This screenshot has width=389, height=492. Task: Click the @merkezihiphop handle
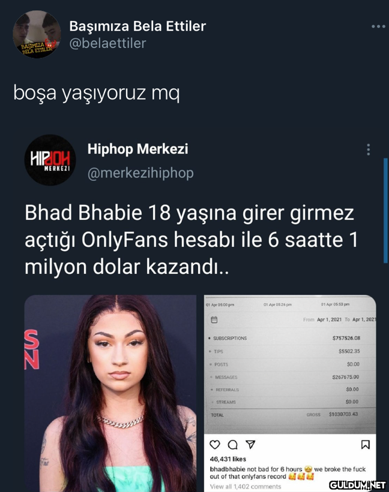coord(140,173)
